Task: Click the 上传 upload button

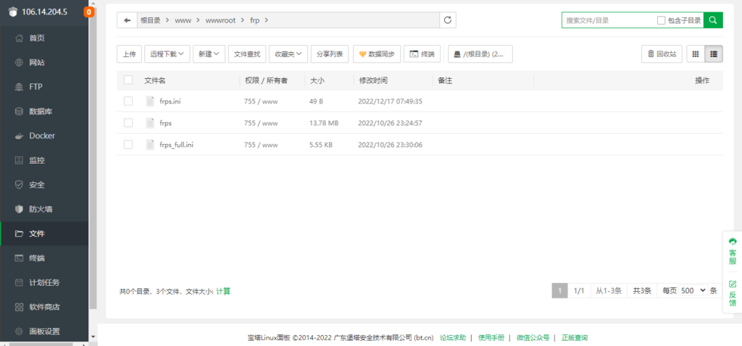Action: 129,54
